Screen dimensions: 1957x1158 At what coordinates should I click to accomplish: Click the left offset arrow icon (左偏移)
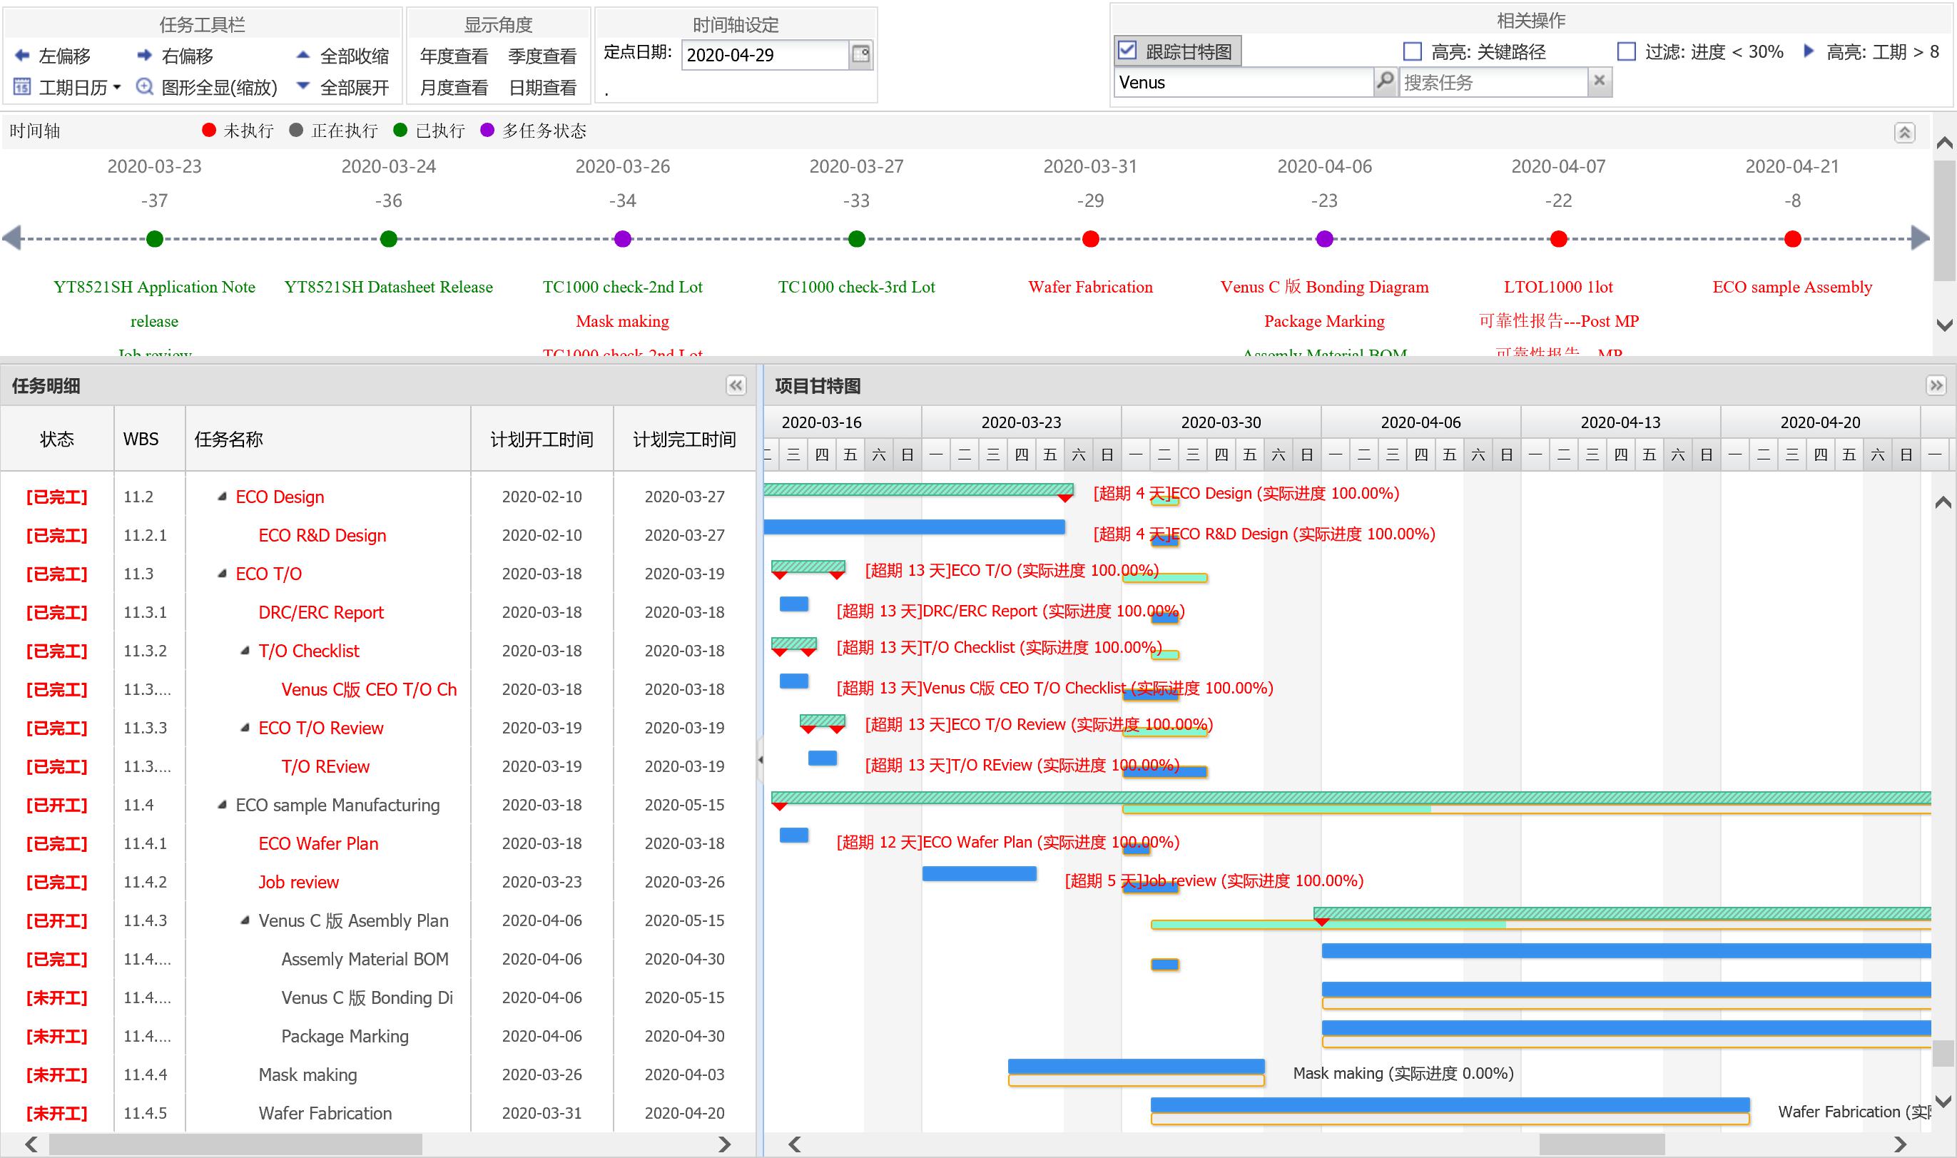(x=23, y=56)
